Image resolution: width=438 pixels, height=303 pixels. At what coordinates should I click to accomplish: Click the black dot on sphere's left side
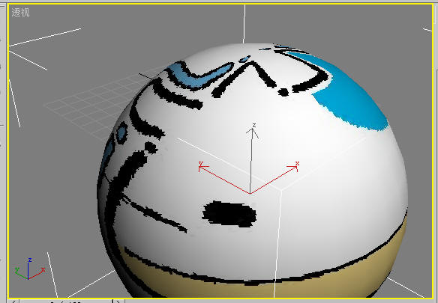coord(151,147)
